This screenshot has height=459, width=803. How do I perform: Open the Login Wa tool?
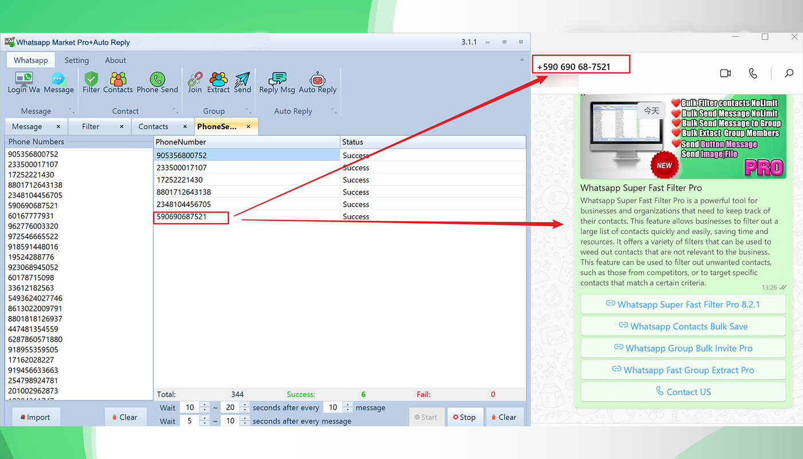[24, 83]
